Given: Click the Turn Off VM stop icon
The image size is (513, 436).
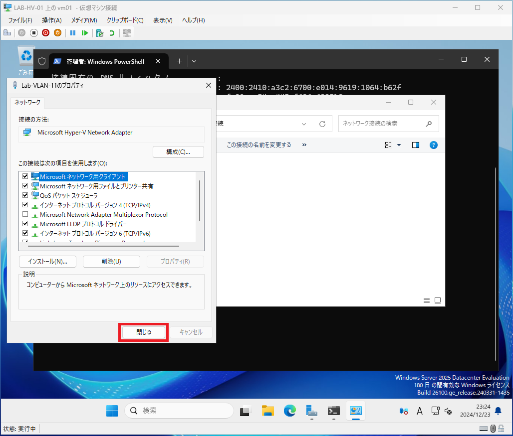Looking at the screenshot, I should tap(34, 33).
